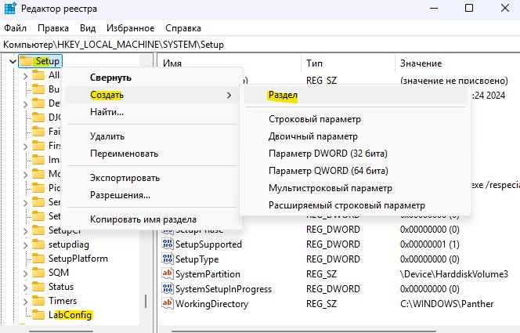Open the Справка menu
Screen dimensions: 520x333
(x=183, y=28)
